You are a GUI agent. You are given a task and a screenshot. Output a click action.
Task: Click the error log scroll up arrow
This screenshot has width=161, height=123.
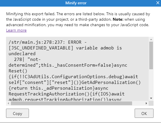[x=151, y=39]
